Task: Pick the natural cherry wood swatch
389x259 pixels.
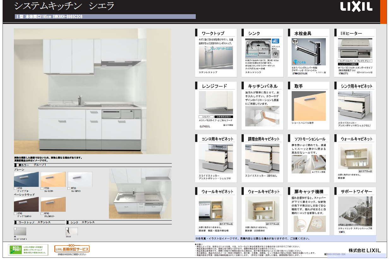Action: [x=53, y=204]
